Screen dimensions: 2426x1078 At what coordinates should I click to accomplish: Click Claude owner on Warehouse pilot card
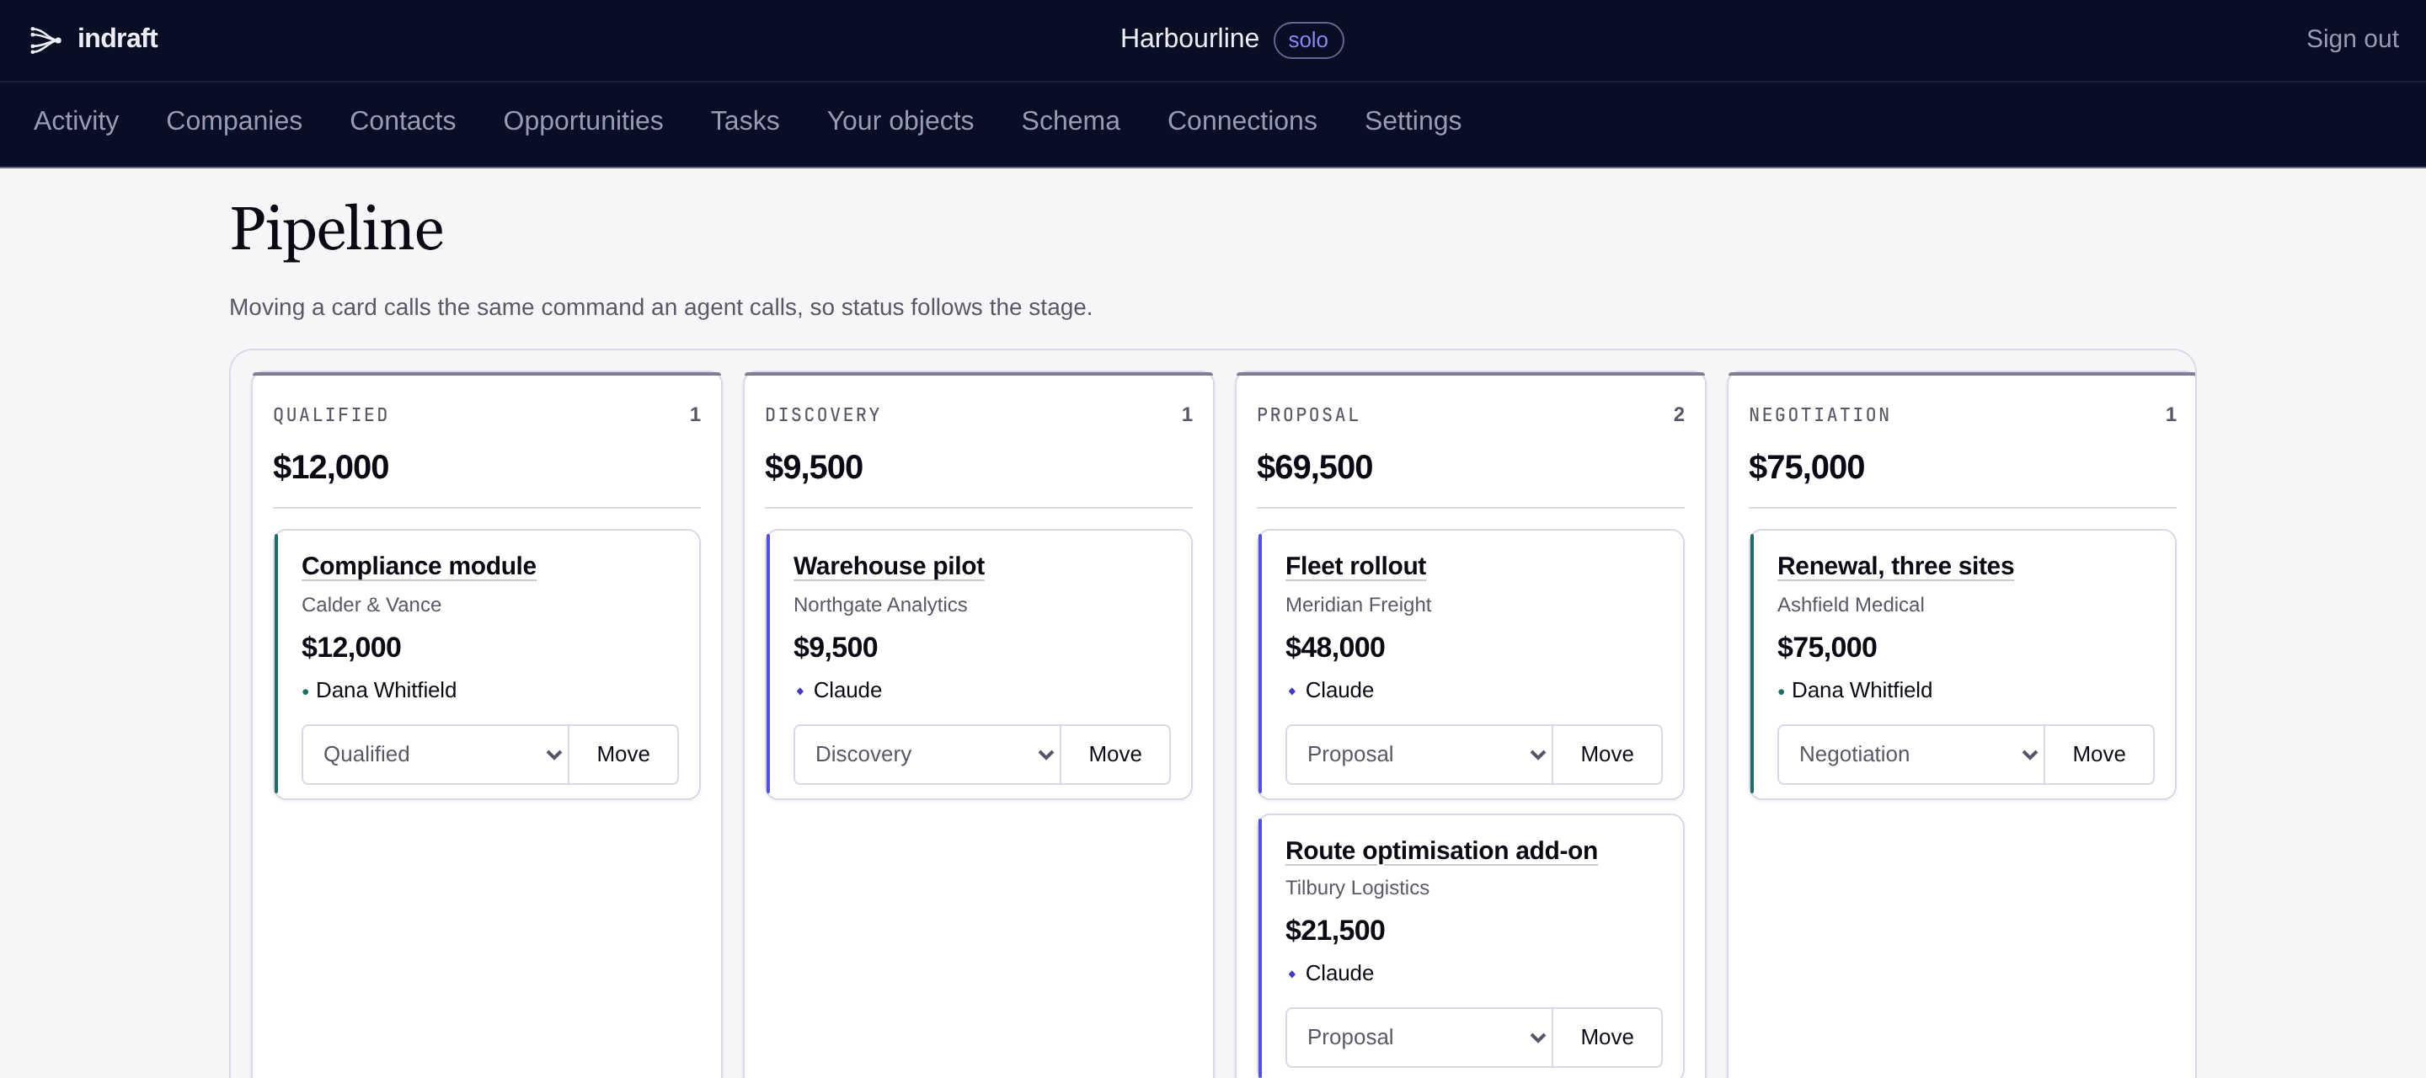pyautogui.click(x=847, y=690)
